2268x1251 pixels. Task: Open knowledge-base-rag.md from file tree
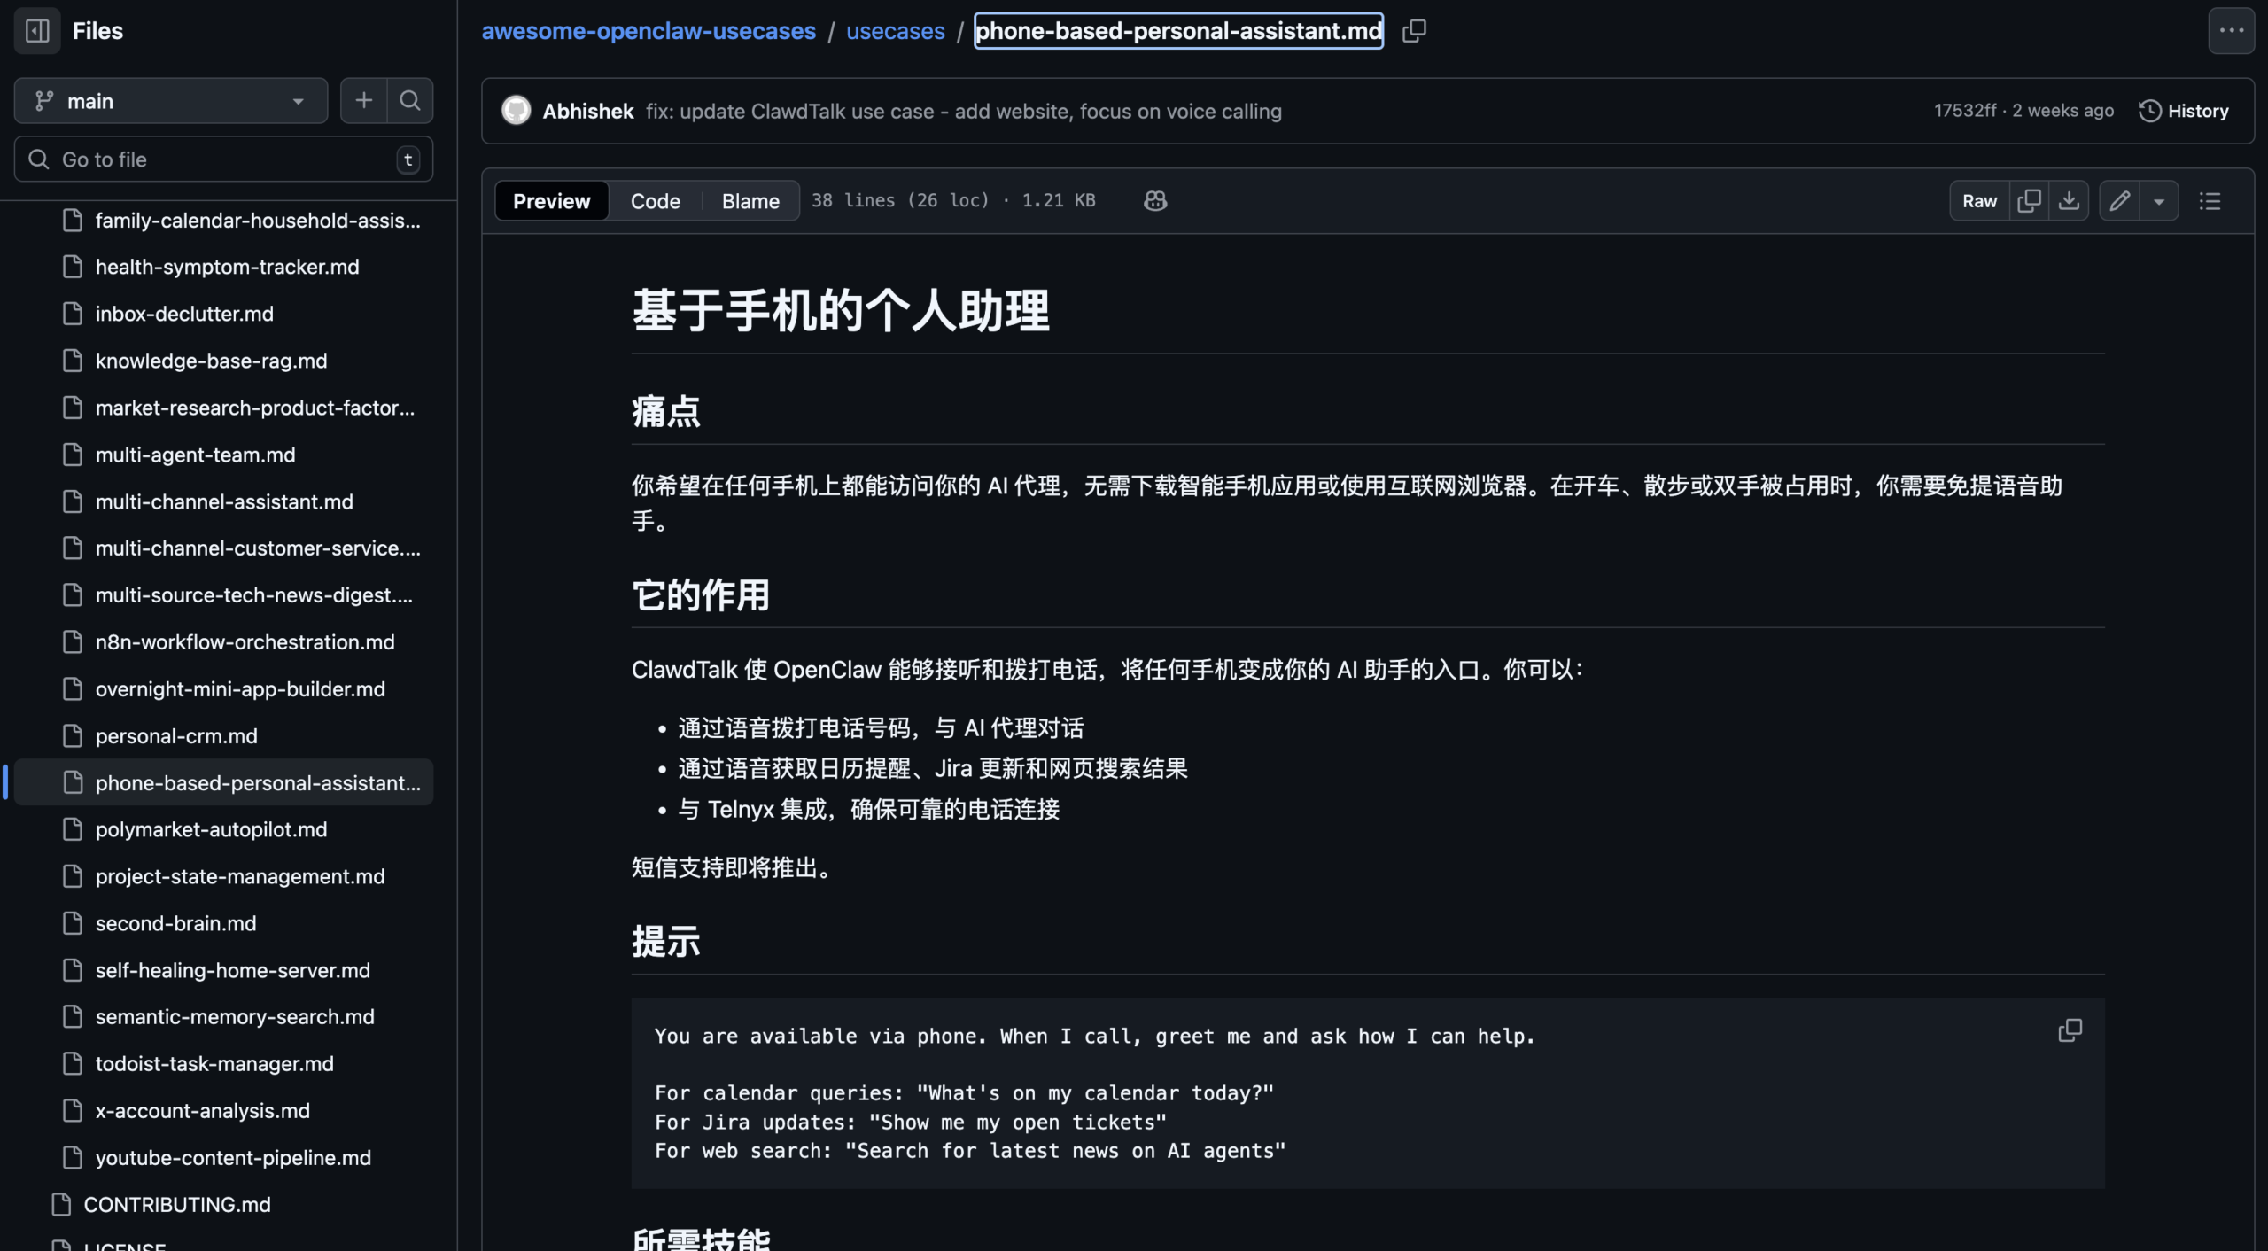211,361
